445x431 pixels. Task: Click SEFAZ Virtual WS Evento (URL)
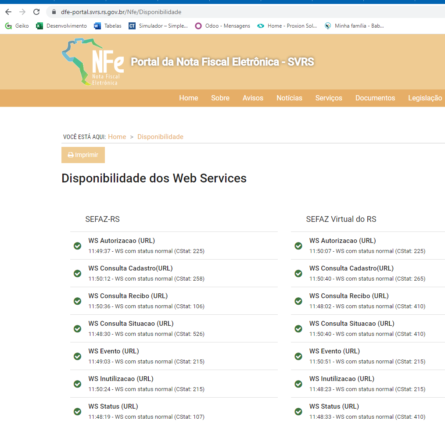334,351
